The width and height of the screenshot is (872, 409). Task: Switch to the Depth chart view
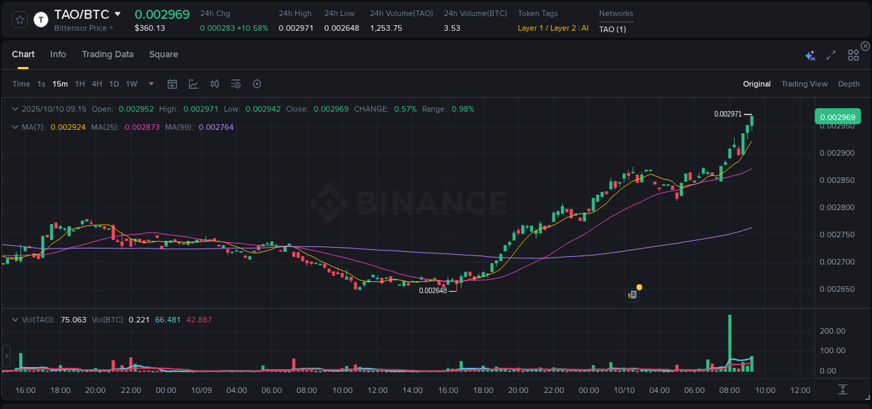tap(849, 84)
